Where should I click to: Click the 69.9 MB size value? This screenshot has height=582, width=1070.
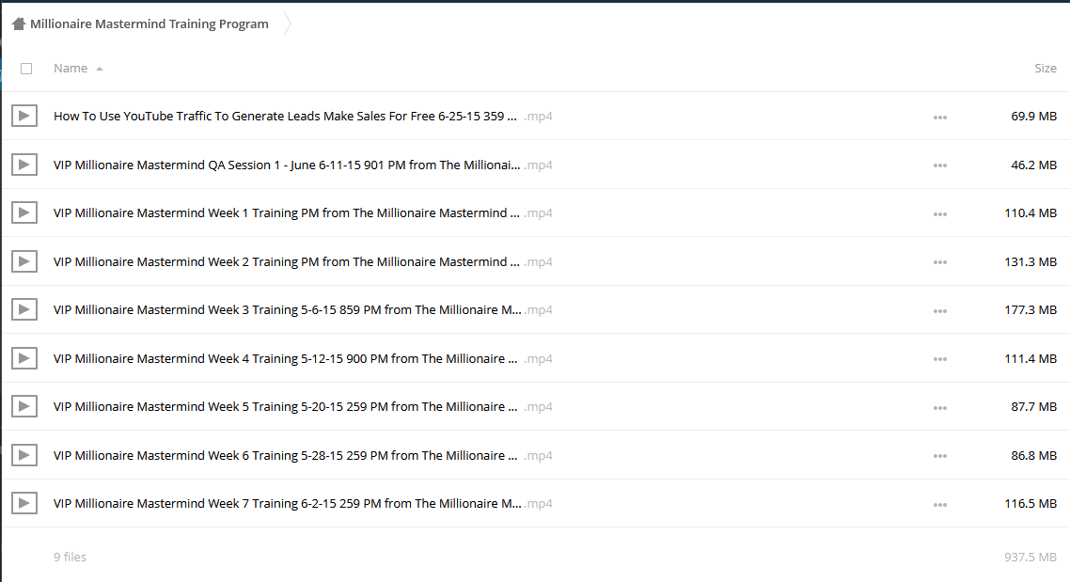point(1034,117)
